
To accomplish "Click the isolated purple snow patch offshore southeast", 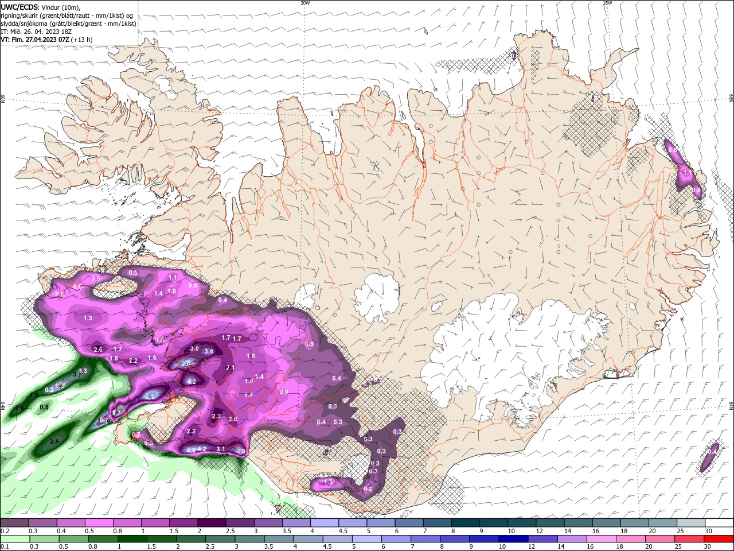I will [x=710, y=456].
